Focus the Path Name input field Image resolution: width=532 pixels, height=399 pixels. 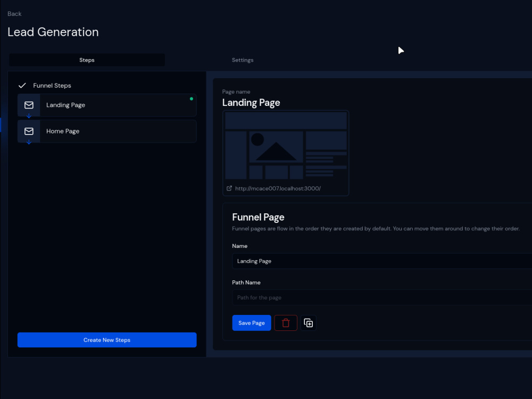pos(381,297)
